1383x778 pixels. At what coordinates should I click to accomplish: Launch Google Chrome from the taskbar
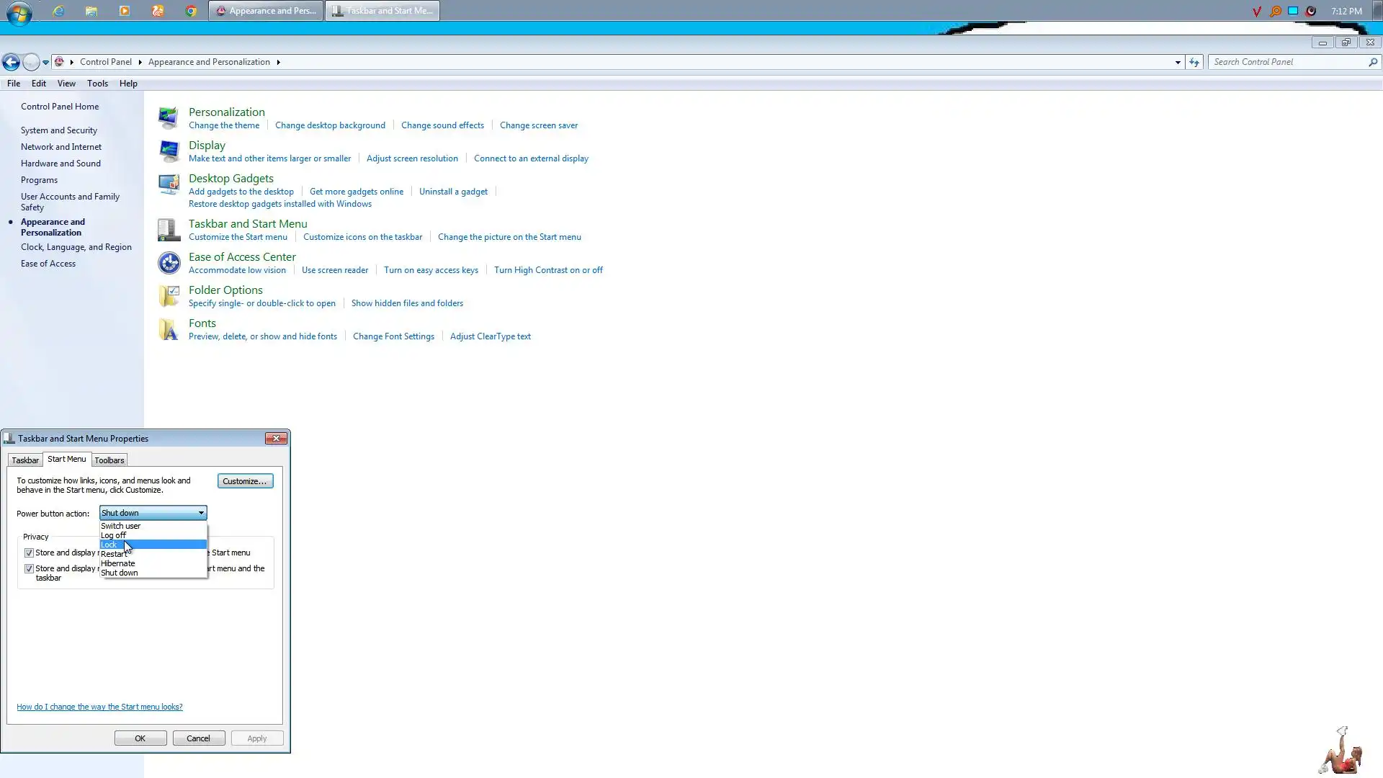[191, 11]
